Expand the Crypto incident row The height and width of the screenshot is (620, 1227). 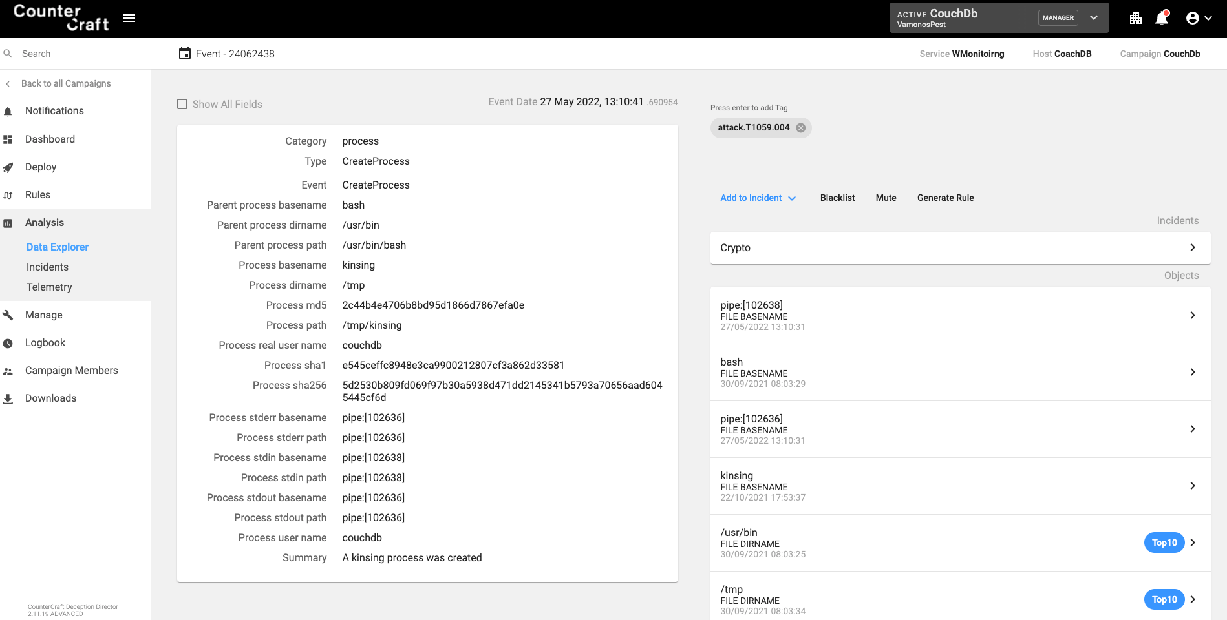(961, 248)
